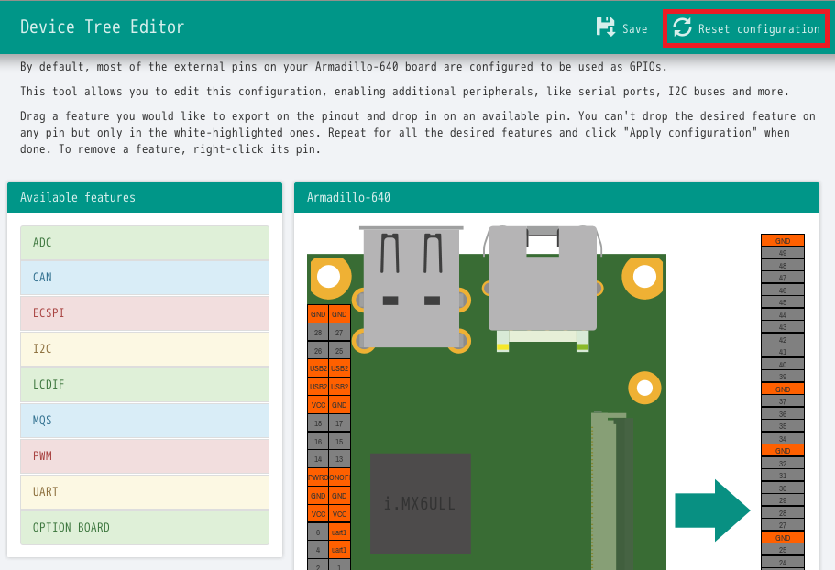Click the PWRON pin
This screenshot has height=570, width=835.
(x=318, y=477)
